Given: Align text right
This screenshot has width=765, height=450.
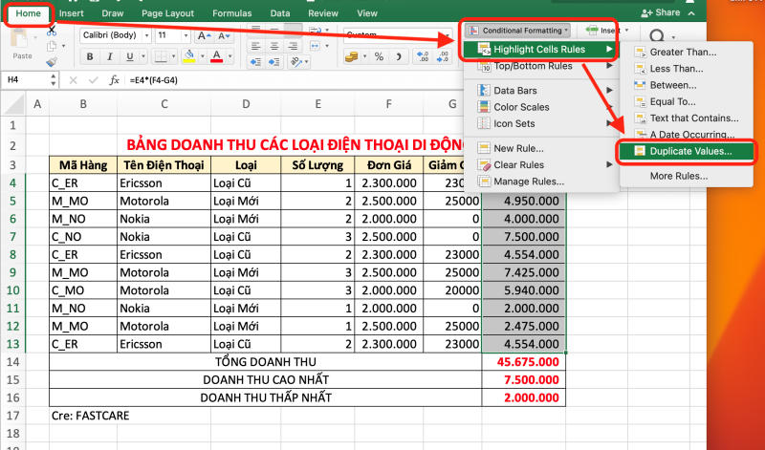Looking at the screenshot, I should (294, 46).
